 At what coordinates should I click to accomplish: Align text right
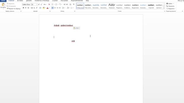coord(57,8)
